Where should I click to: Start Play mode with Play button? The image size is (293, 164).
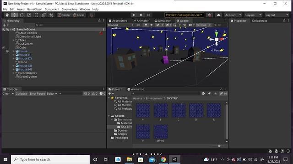(134, 15)
